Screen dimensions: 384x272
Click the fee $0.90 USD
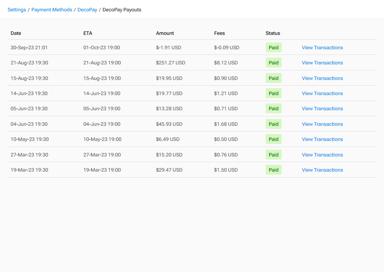(x=226, y=78)
